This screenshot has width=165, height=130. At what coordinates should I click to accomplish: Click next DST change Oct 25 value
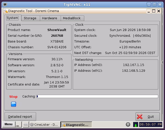point(130,53)
